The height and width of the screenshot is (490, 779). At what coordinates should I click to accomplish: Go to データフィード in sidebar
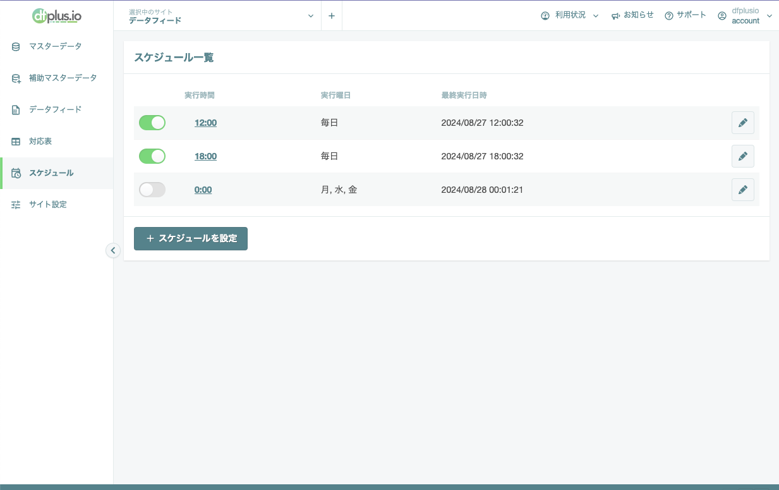[55, 109]
